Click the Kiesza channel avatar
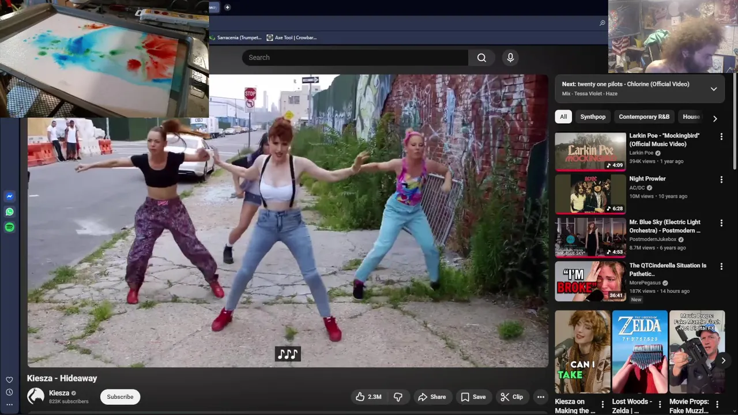738x415 pixels. pyautogui.click(x=36, y=396)
